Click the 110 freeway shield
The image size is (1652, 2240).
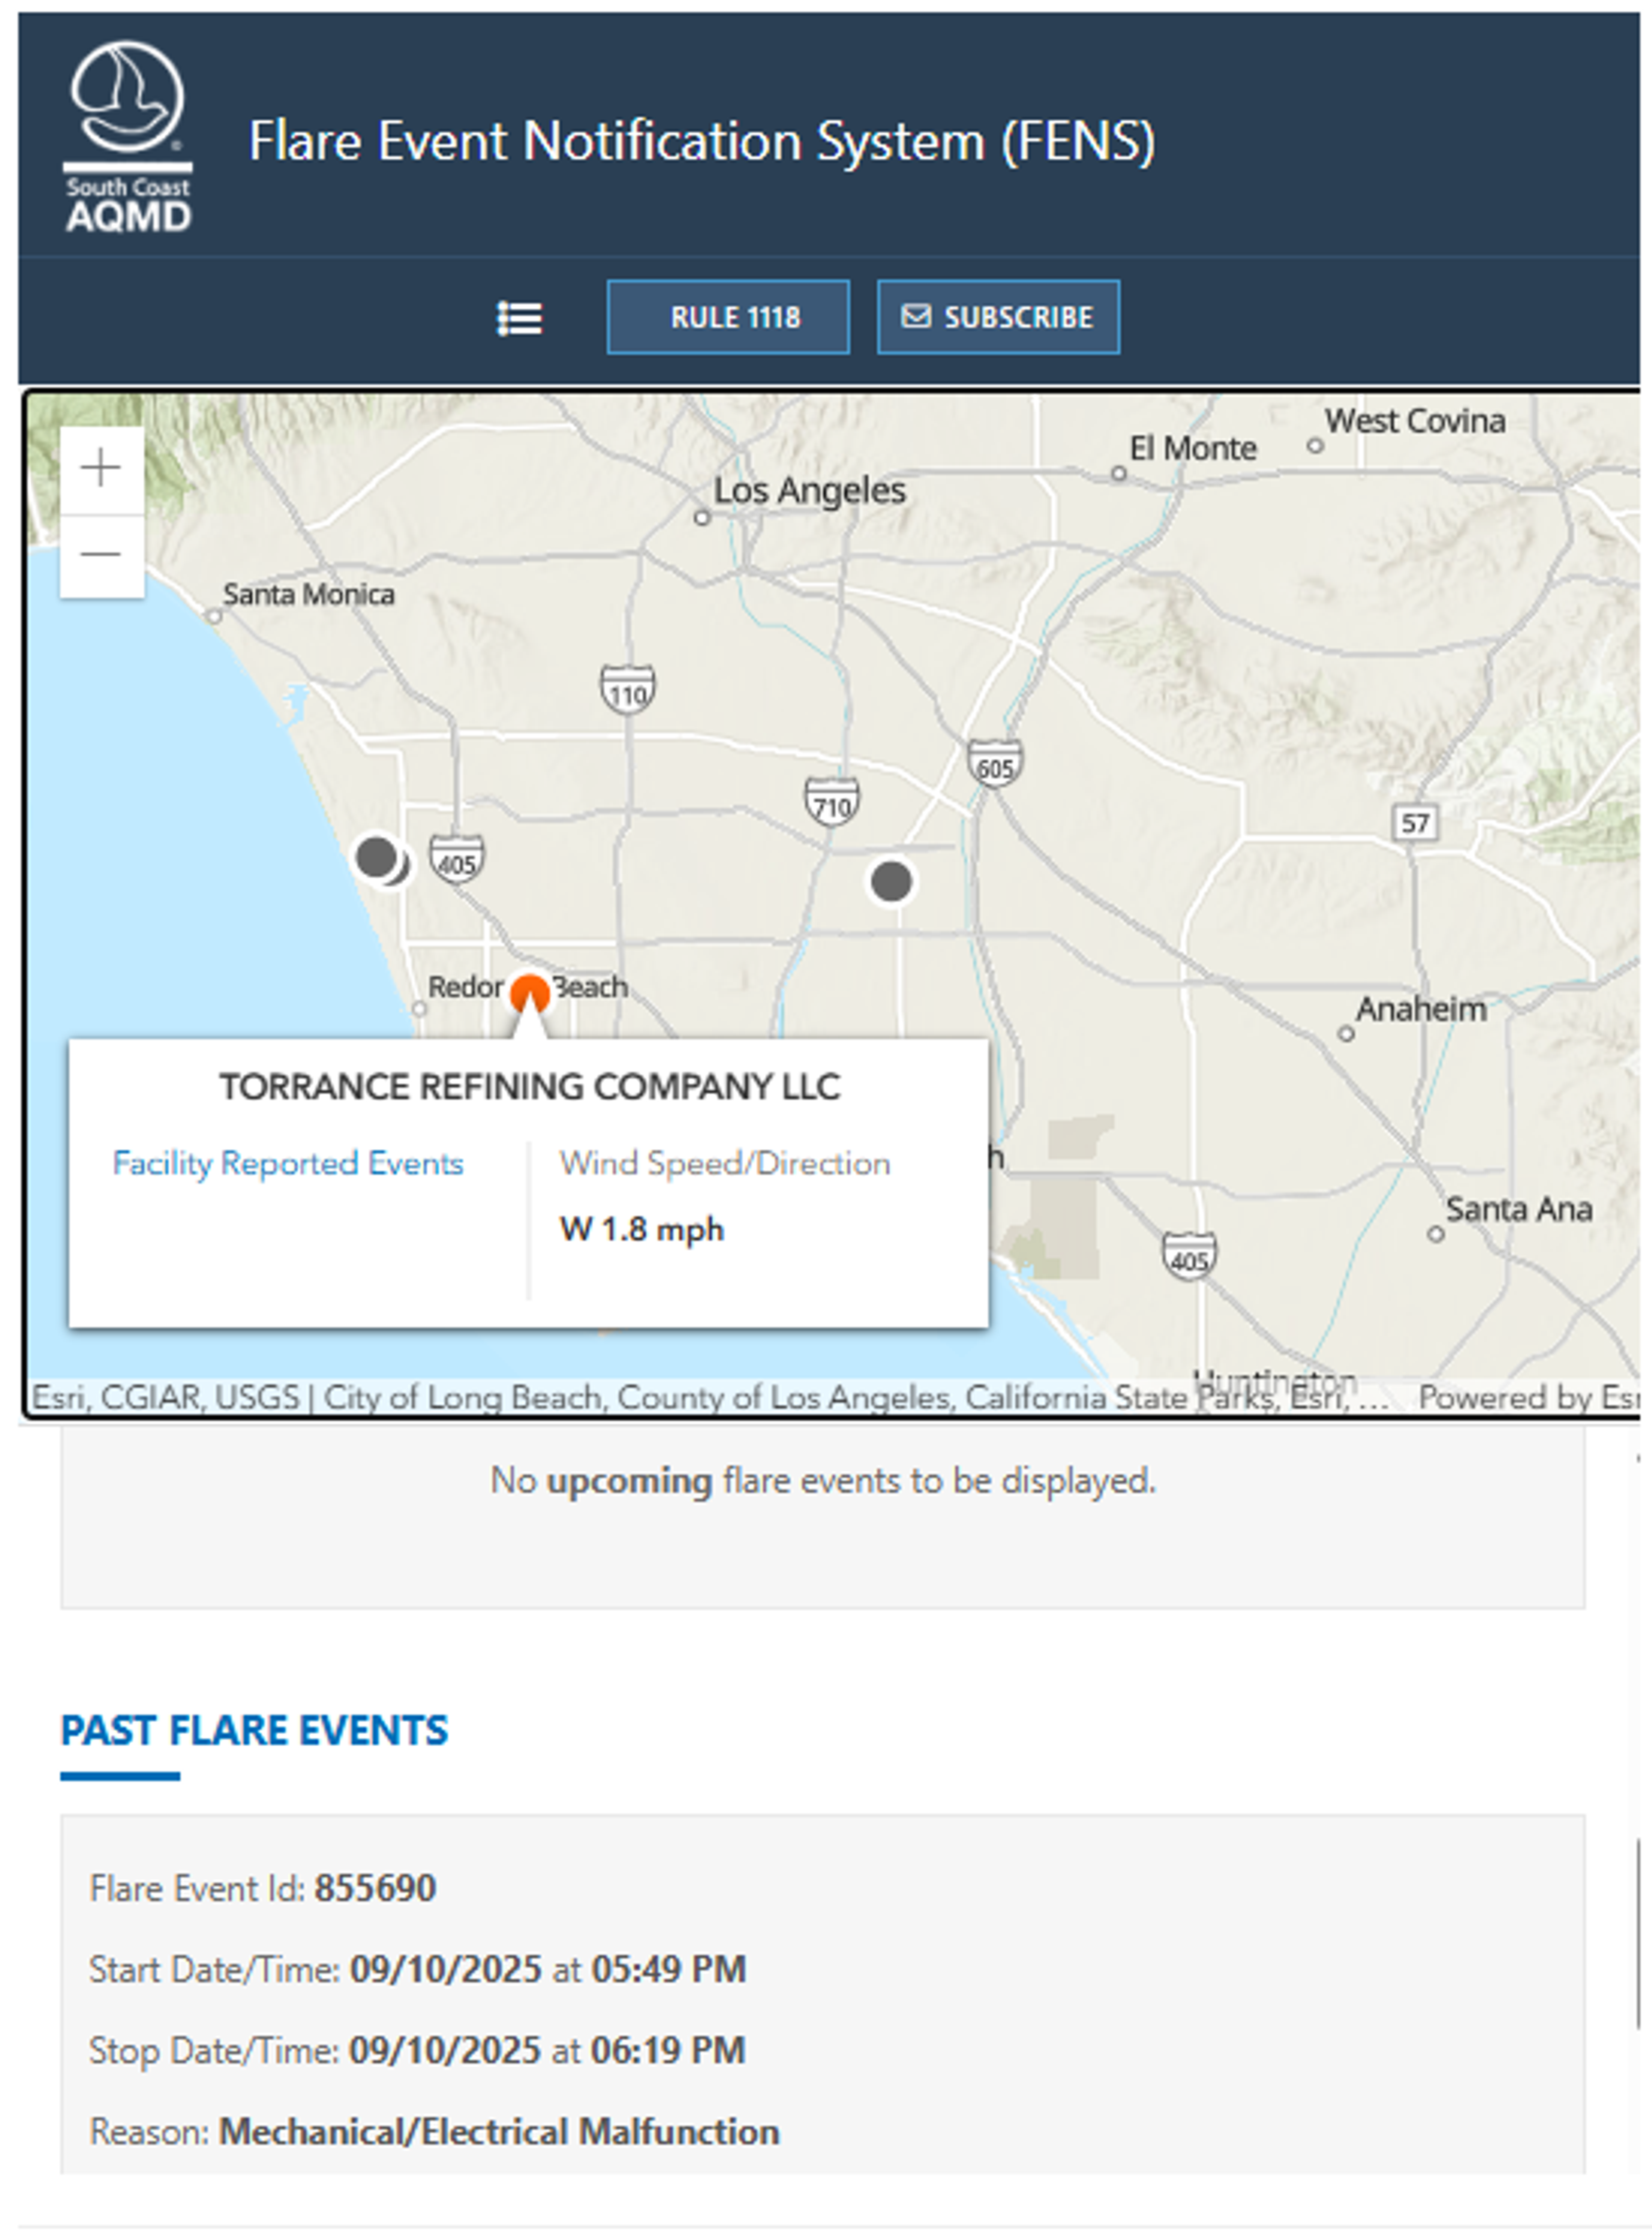628,690
